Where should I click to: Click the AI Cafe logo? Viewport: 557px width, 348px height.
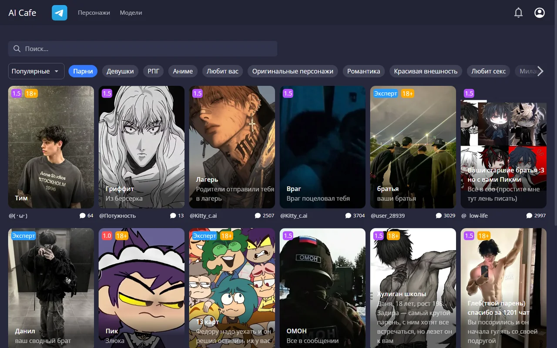click(x=22, y=13)
